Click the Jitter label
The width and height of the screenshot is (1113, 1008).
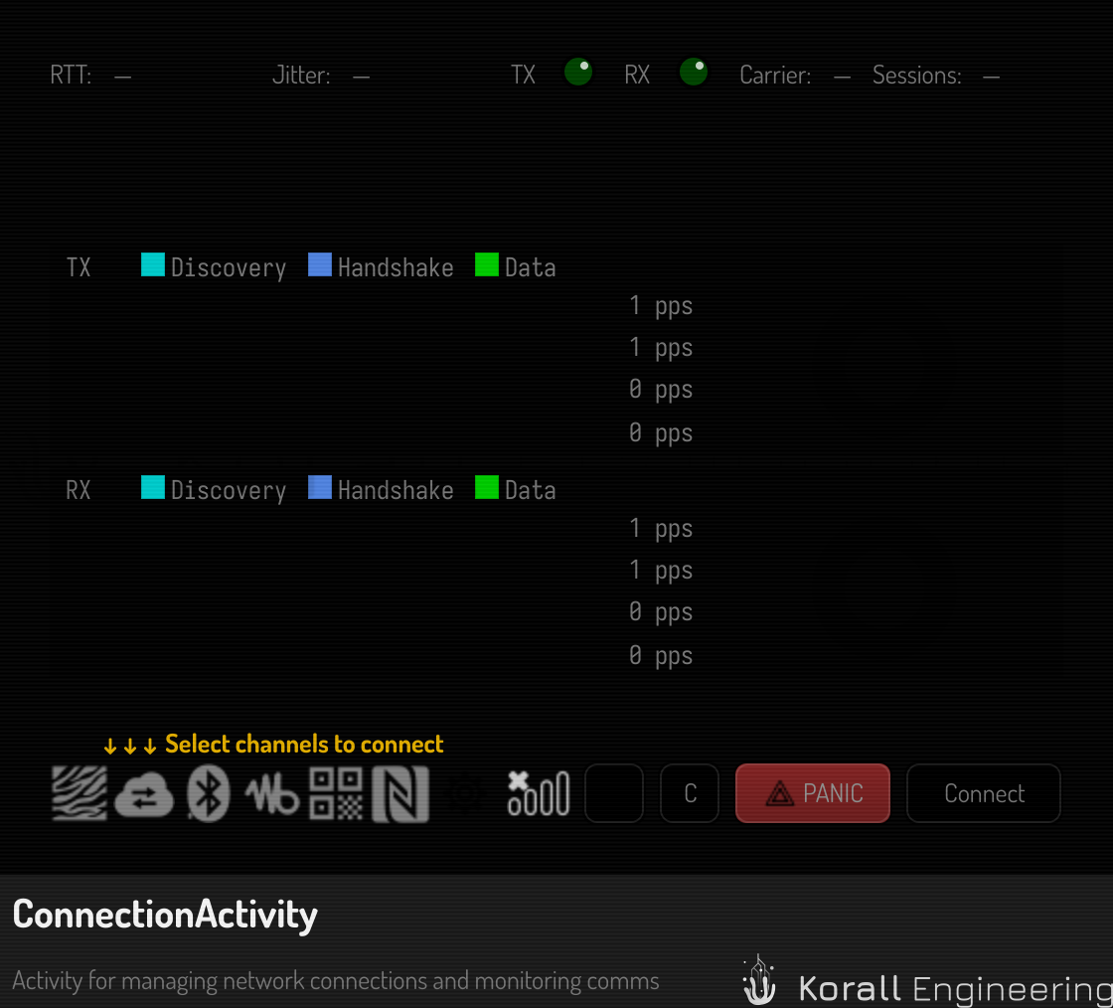[302, 75]
